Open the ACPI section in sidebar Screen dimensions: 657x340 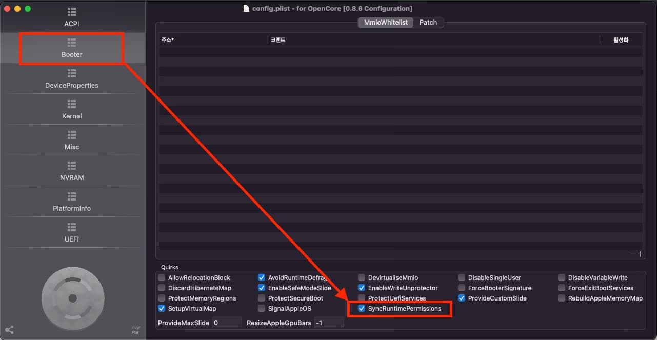coord(72,18)
